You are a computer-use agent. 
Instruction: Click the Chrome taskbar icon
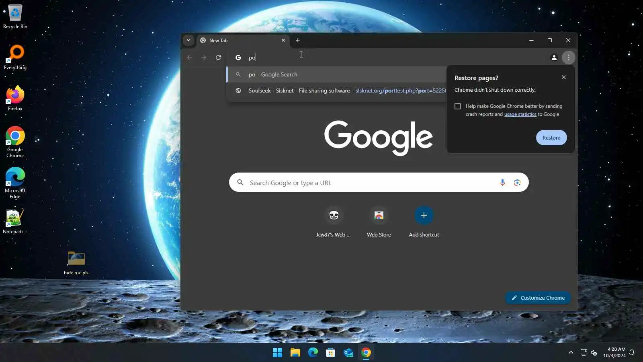point(366,353)
